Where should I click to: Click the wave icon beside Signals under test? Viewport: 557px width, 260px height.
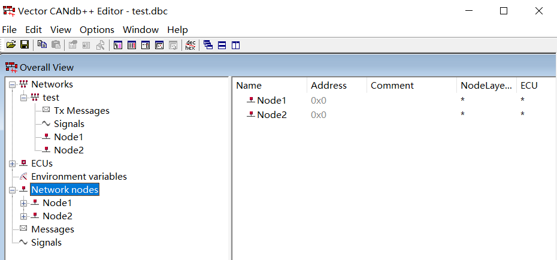pyautogui.click(x=46, y=123)
